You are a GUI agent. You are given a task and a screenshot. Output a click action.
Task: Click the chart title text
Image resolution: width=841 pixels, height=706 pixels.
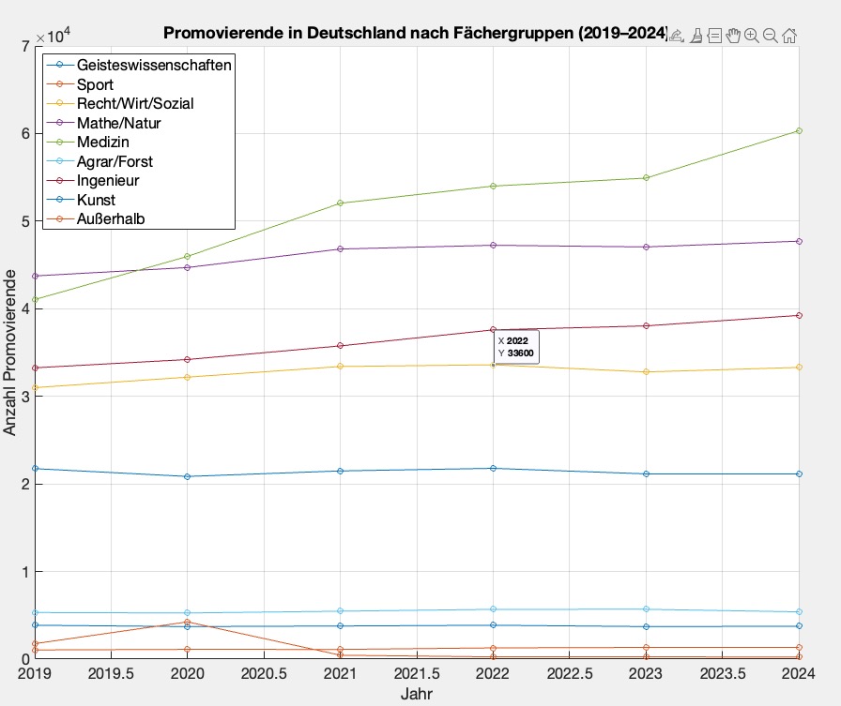(x=413, y=34)
